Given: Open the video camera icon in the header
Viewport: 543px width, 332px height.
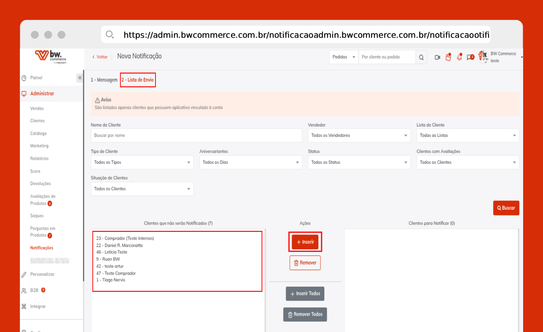Looking at the screenshot, I should [x=437, y=57].
